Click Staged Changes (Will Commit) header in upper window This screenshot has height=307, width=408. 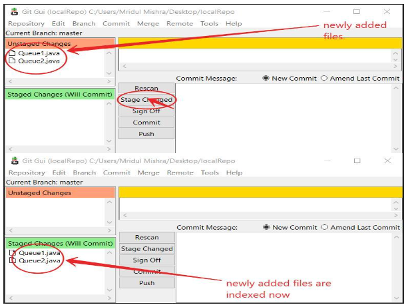60,95
